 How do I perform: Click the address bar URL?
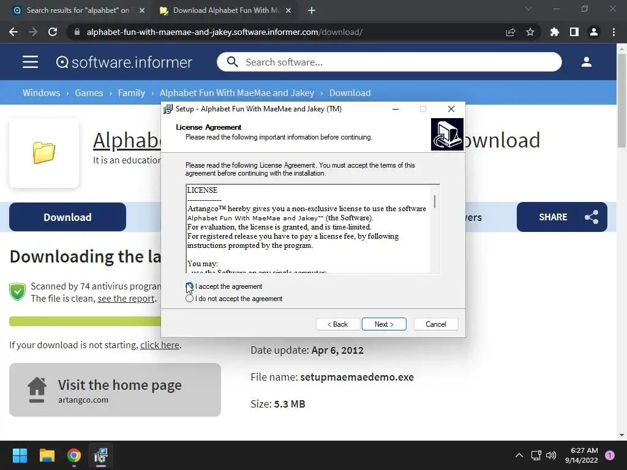[x=225, y=32]
